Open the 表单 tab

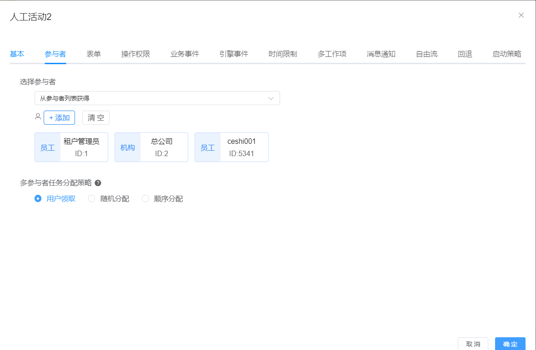click(x=94, y=54)
